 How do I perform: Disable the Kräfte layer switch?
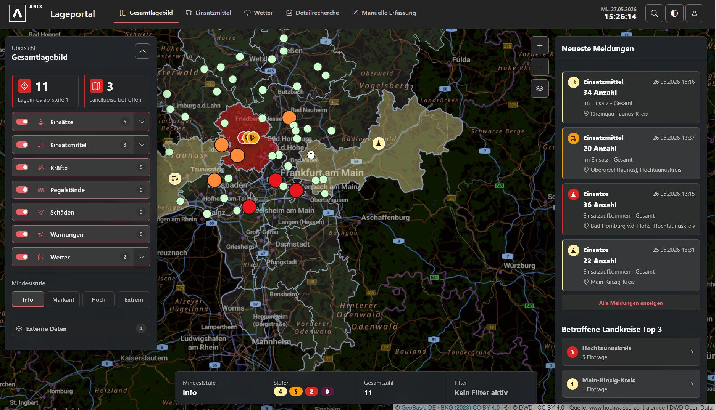tap(22, 167)
